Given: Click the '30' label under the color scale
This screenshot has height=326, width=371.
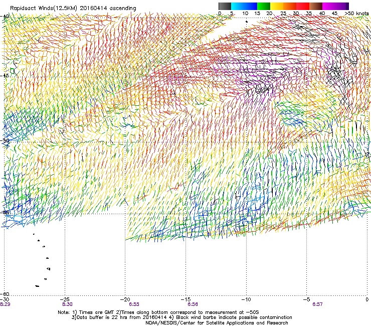Looking at the screenshot, I should [x=296, y=14].
